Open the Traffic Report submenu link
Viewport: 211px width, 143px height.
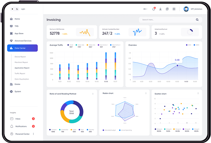(20, 73)
